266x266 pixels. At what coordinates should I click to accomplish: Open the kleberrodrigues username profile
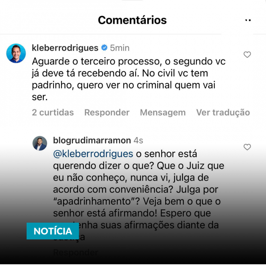pyautogui.click(x=65, y=48)
